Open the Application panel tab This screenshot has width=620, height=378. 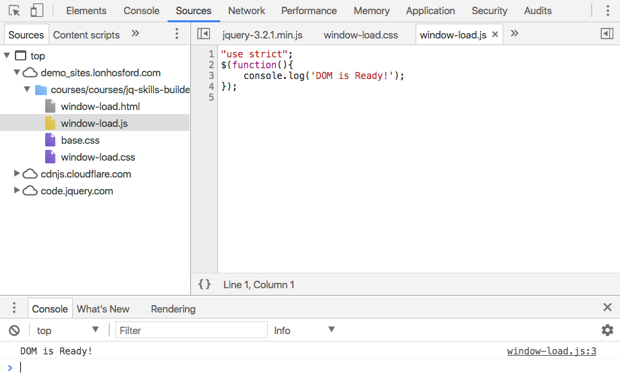(x=430, y=11)
